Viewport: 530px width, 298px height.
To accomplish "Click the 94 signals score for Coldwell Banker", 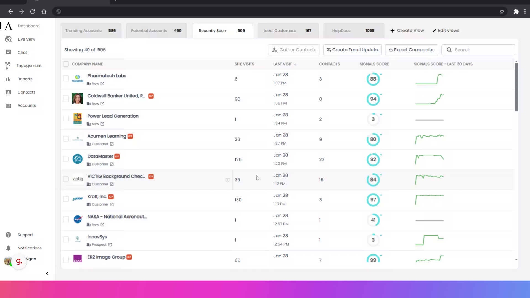I will [373, 99].
